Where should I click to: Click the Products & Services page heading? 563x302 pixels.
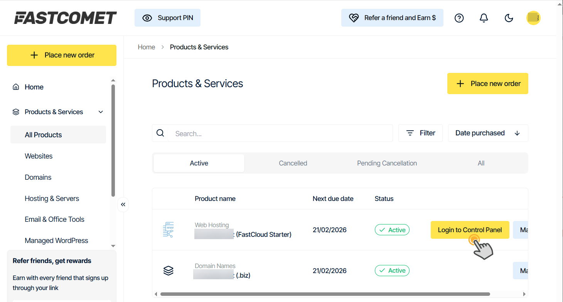[x=197, y=83]
